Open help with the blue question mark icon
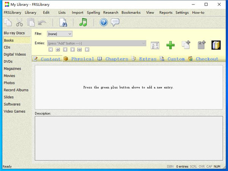Viewport: 228px width, 171px height. (103, 22)
